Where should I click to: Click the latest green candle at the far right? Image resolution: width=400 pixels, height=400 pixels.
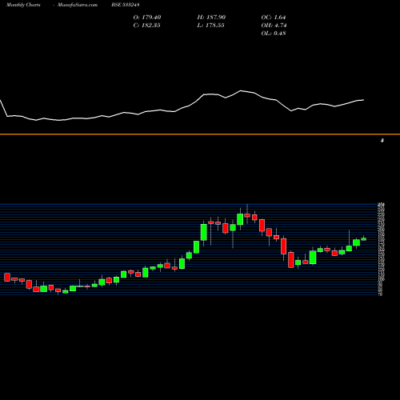(363, 239)
